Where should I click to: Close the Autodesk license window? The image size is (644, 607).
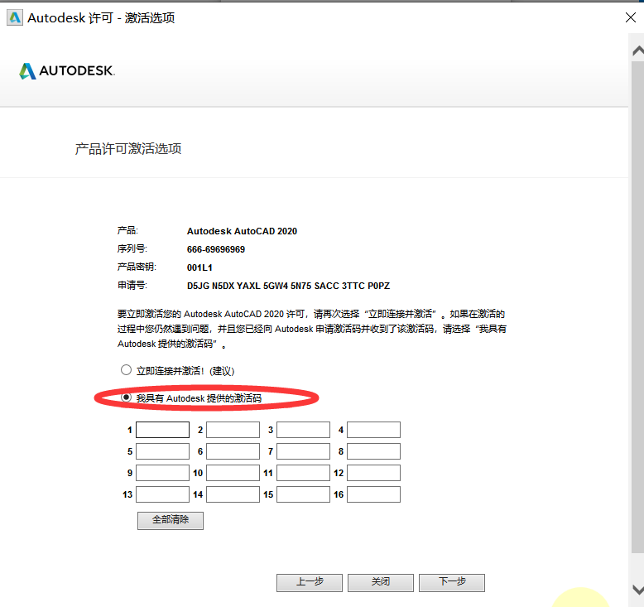631,17
